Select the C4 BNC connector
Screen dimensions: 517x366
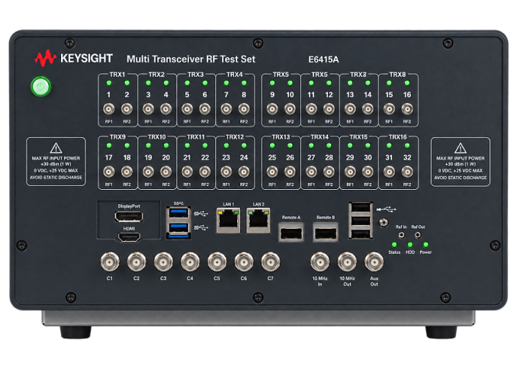[x=190, y=262]
